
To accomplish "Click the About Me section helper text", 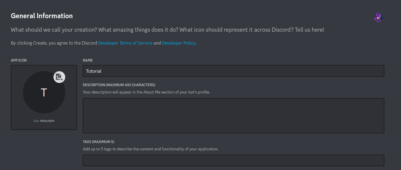I will (x=146, y=92).
